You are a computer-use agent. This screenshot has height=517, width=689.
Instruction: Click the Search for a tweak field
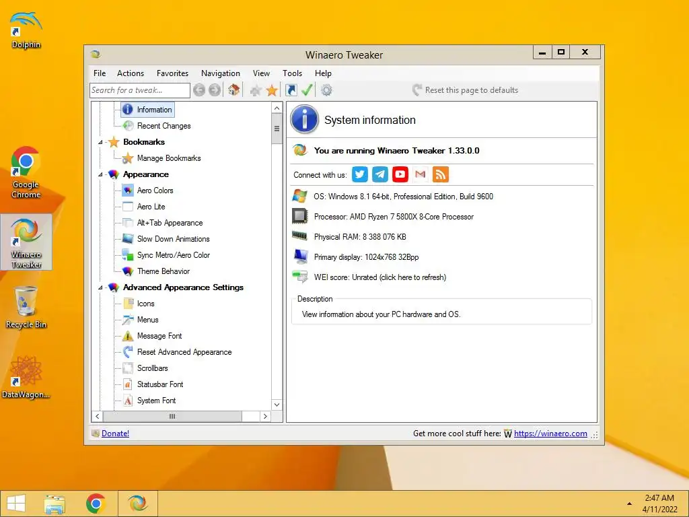coord(140,90)
